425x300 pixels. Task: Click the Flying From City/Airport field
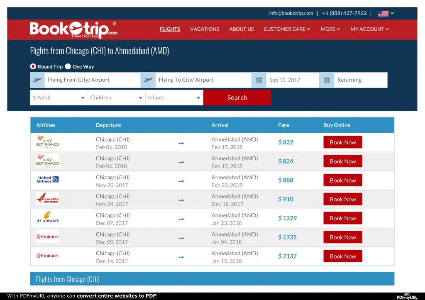[x=93, y=80]
